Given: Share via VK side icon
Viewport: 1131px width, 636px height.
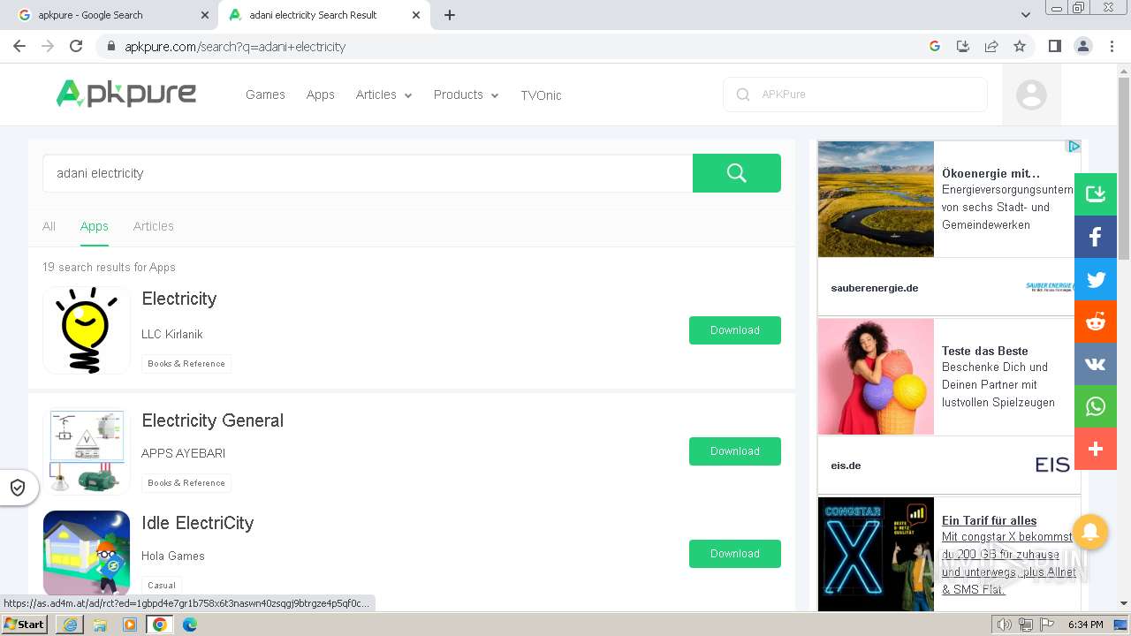Looking at the screenshot, I should tap(1096, 364).
